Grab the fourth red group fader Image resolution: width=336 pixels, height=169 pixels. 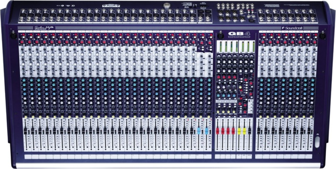point(233,131)
